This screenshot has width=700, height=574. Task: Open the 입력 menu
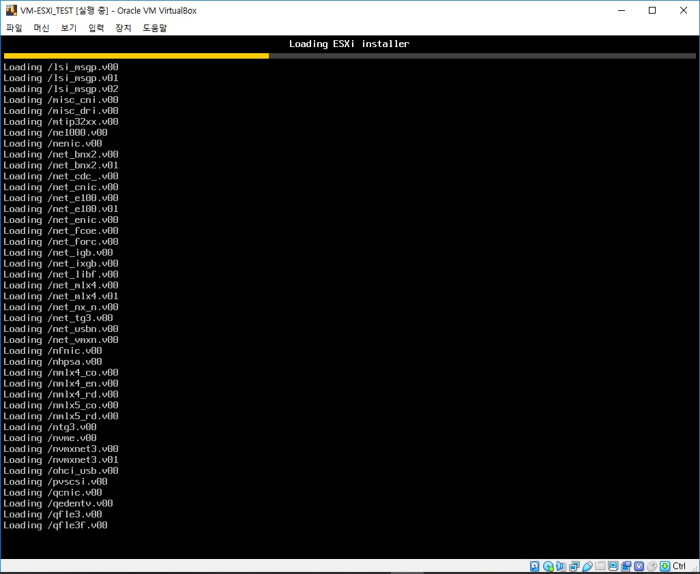[96, 28]
